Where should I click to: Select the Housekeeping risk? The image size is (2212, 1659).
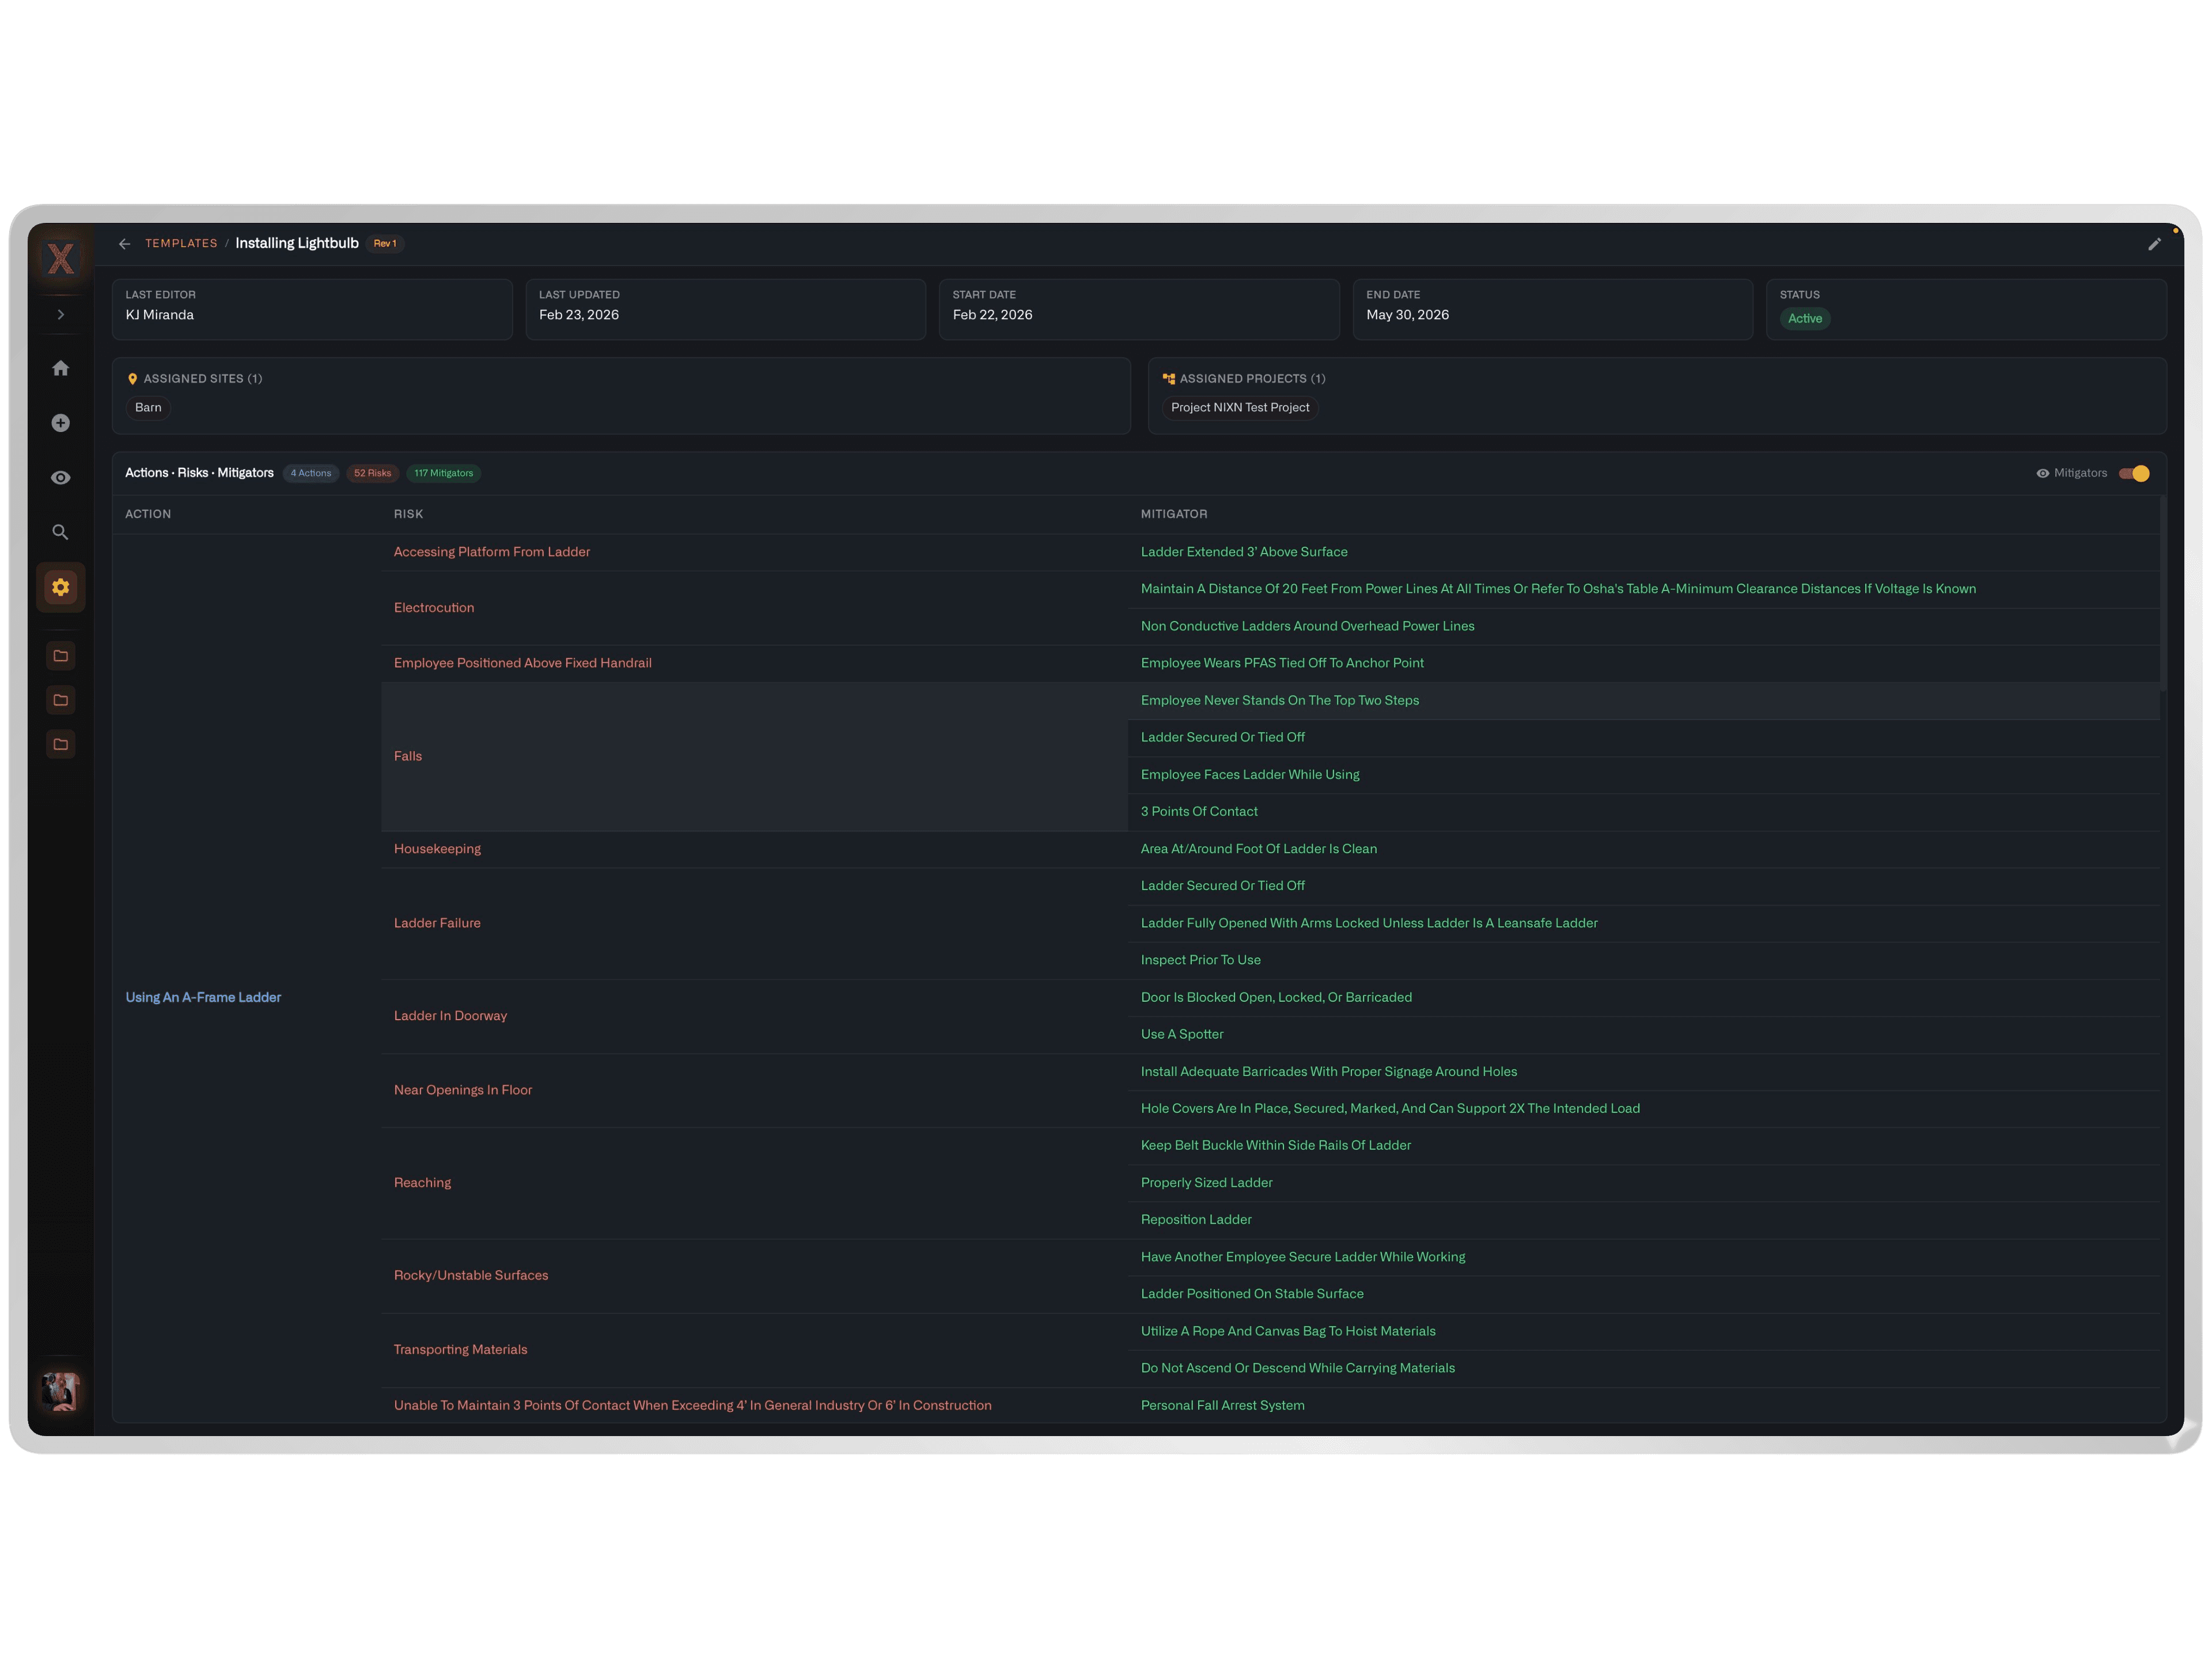click(437, 848)
